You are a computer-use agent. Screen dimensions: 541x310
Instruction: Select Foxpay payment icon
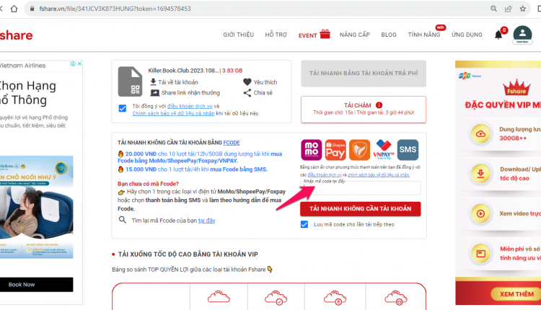tap(359, 150)
